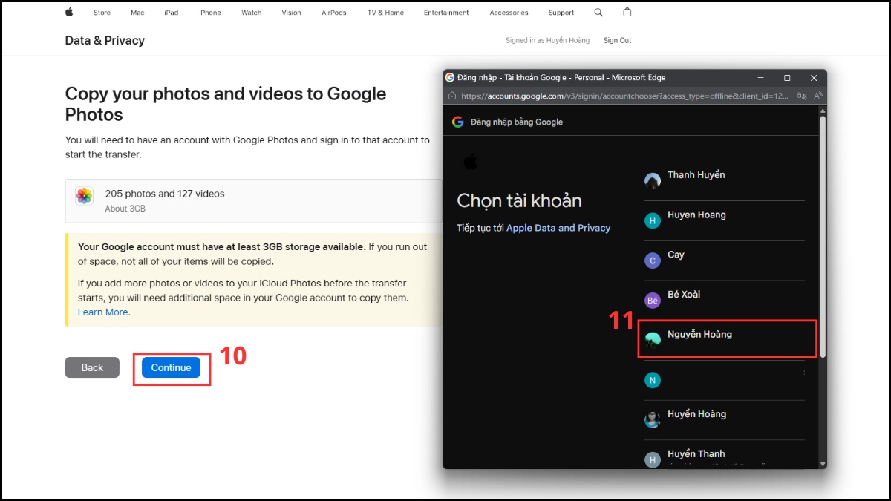Screen dimensions: 891x501
Task: Click the Nguyễn Hoàng account avatar
Action: (x=653, y=340)
